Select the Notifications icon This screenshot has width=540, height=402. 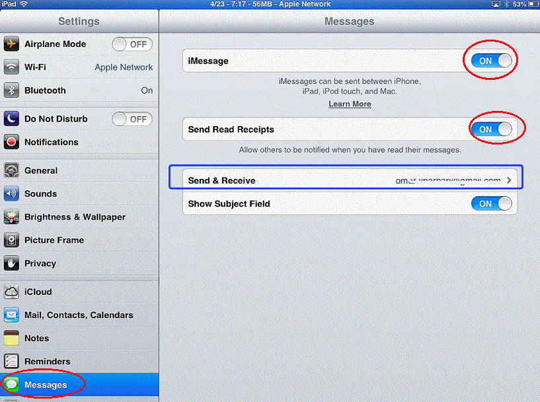pyautogui.click(x=12, y=142)
